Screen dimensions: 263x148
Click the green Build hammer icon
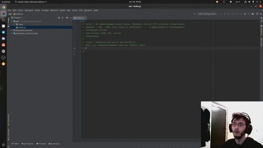coord(194,14)
